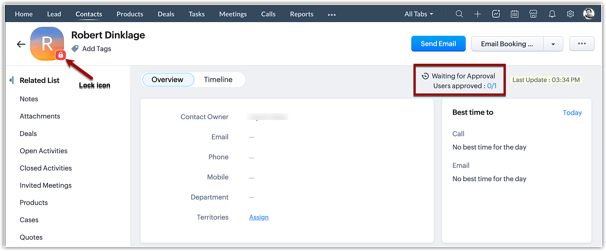Click the plus create-new icon

click(478, 14)
